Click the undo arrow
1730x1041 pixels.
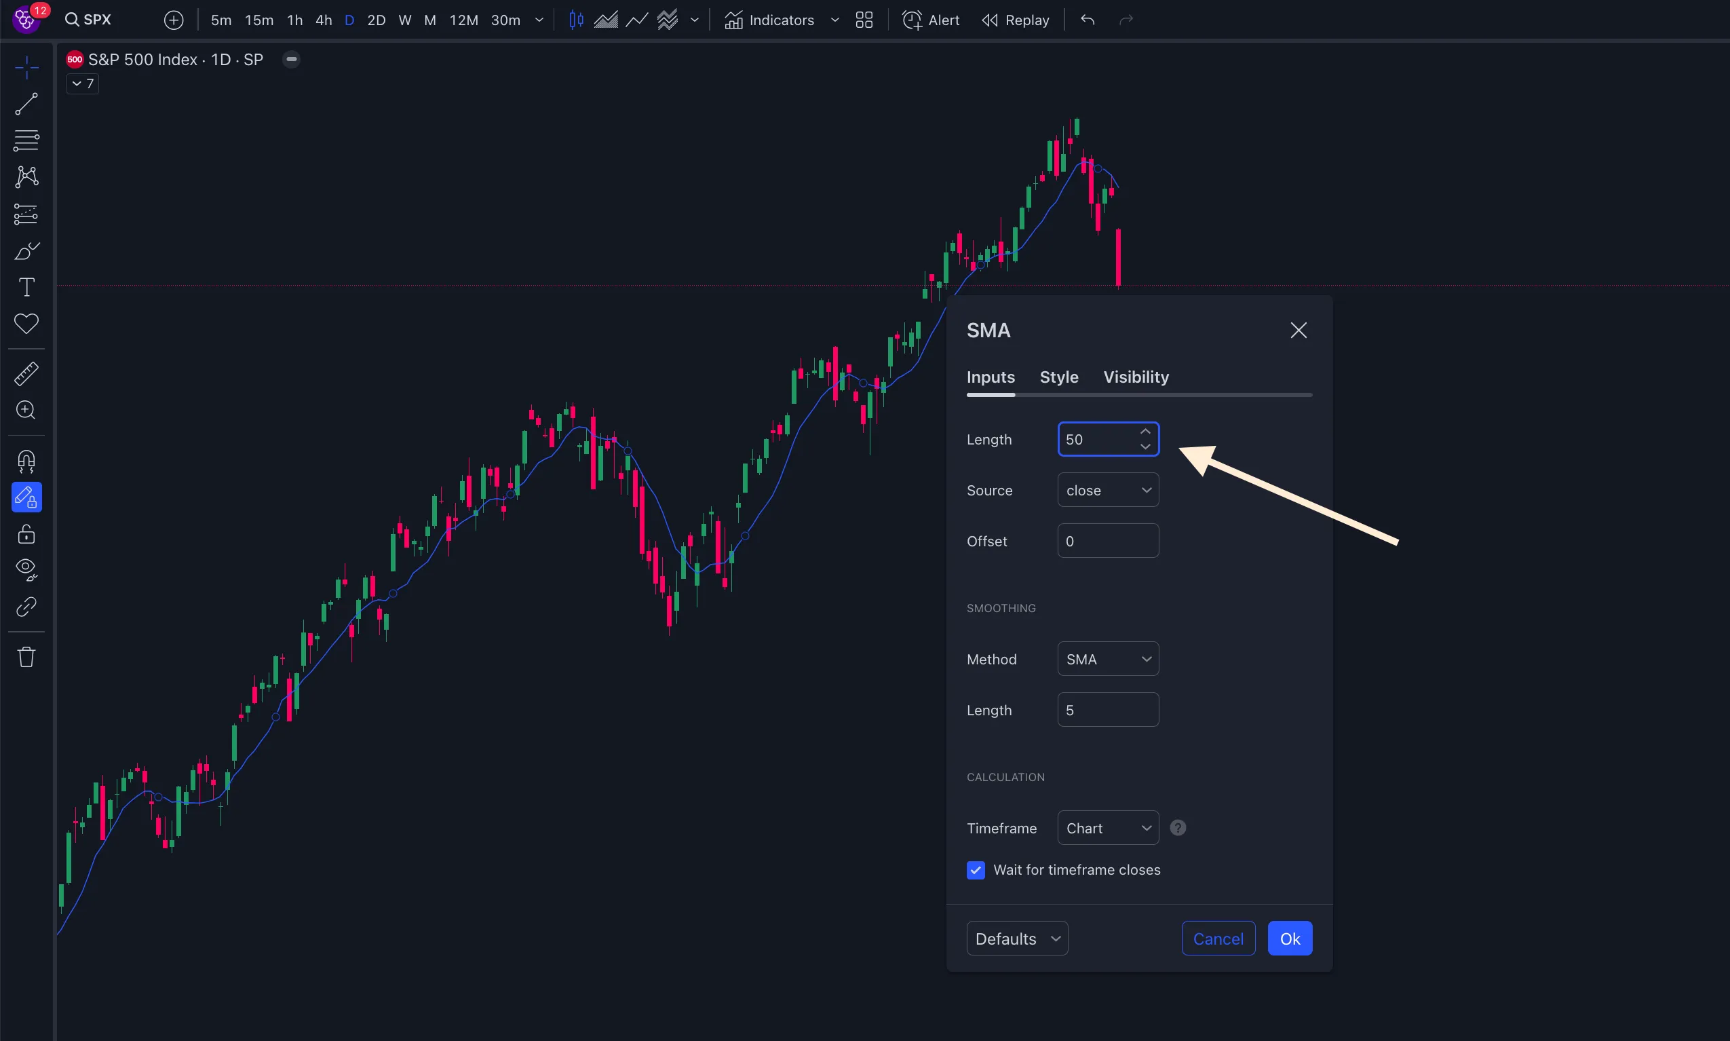(x=1088, y=20)
